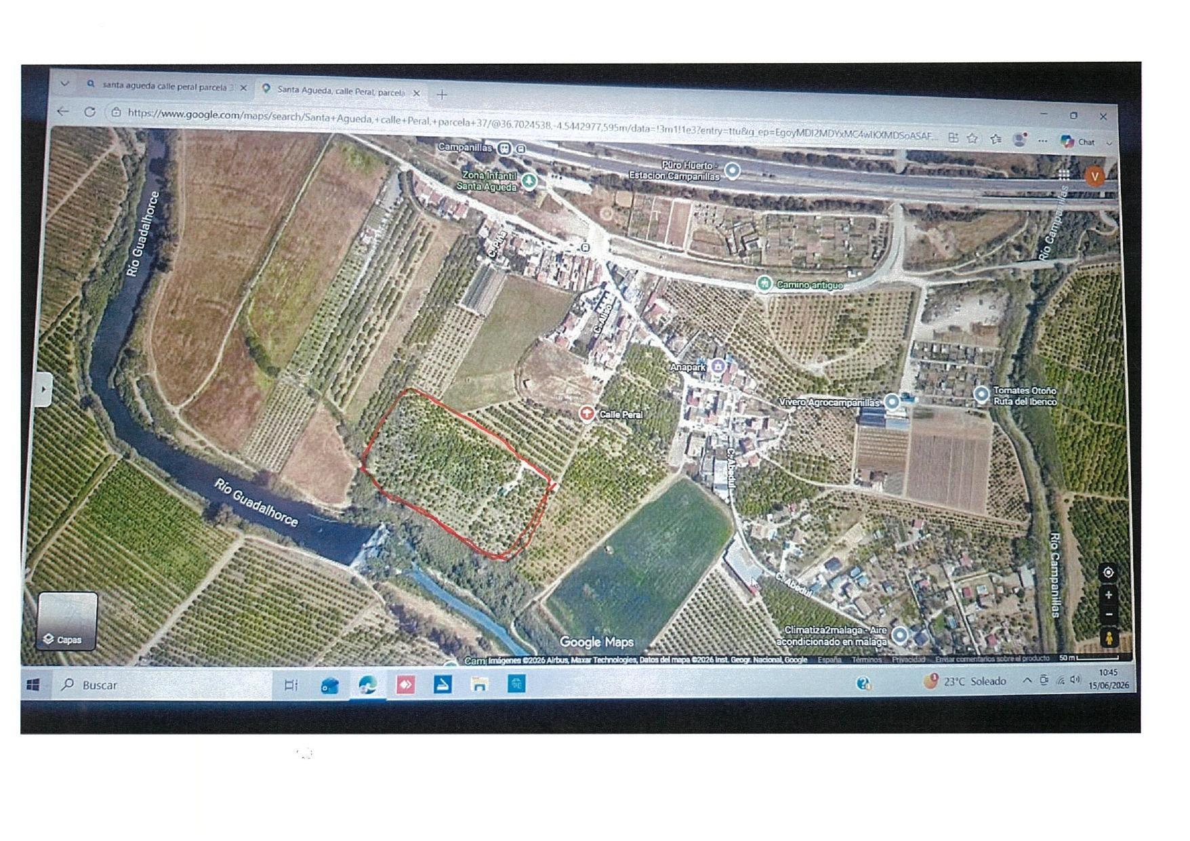The width and height of the screenshot is (1190, 841).
Task: Open the Windows Start menu
Action: pos(33,684)
